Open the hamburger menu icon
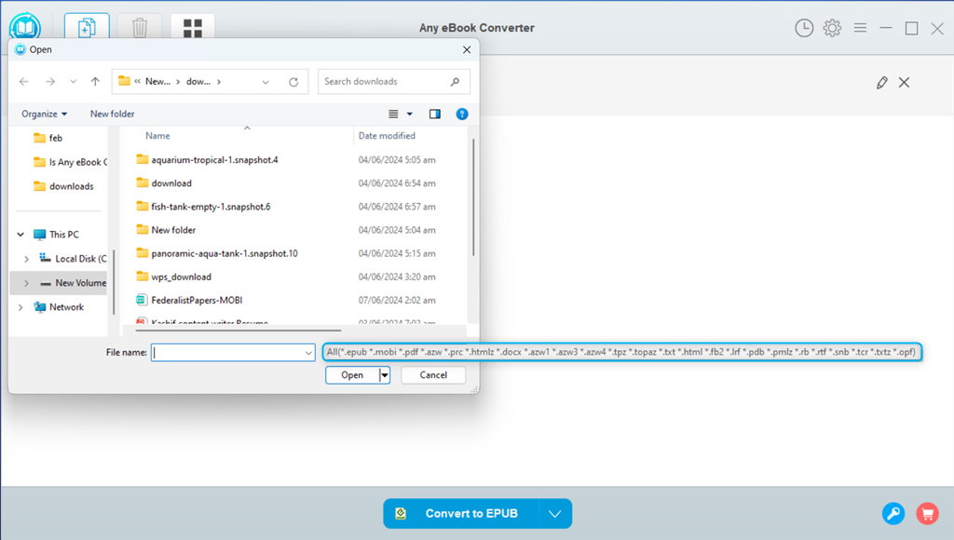 (x=860, y=27)
